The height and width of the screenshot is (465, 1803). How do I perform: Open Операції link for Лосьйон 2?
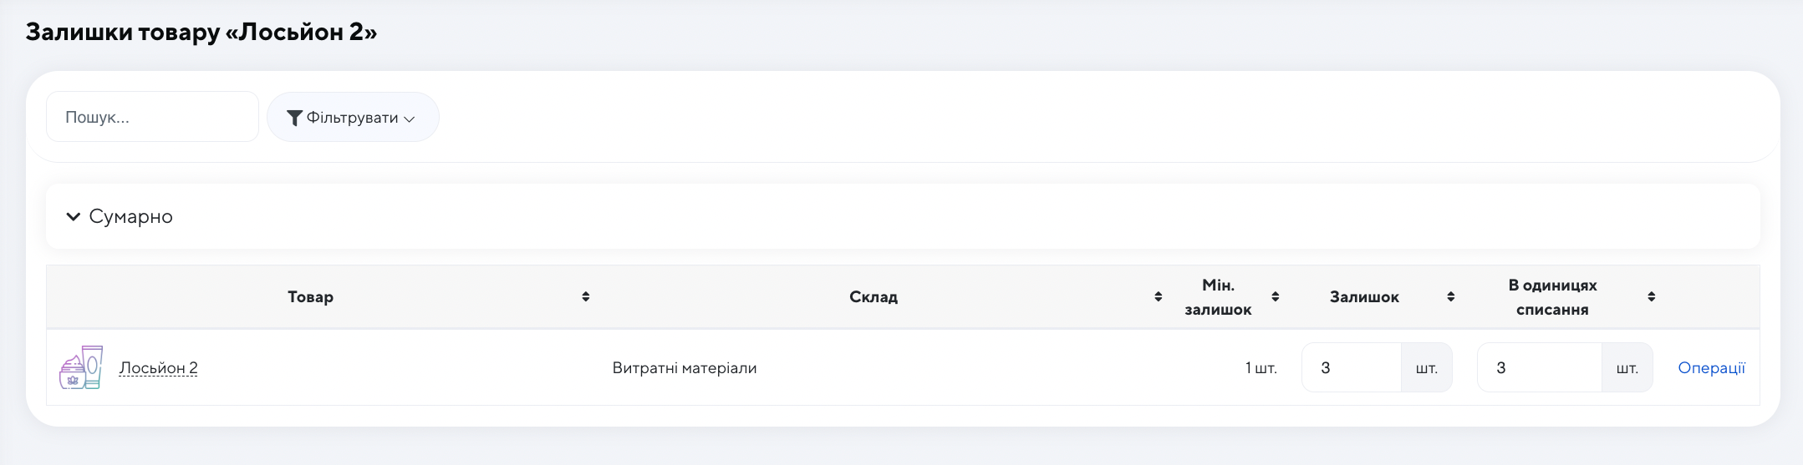(1711, 367)
